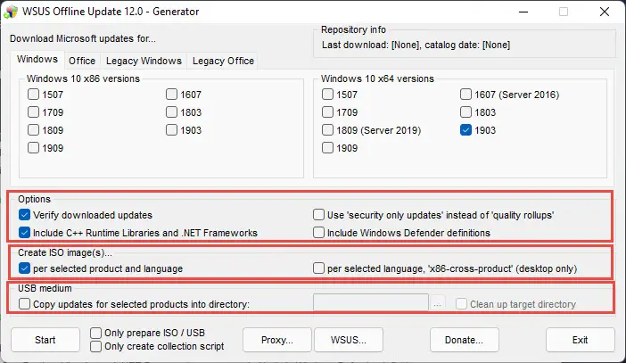Click the Exit button
This screenshot has height=363, width=626.
coord(581,340)
